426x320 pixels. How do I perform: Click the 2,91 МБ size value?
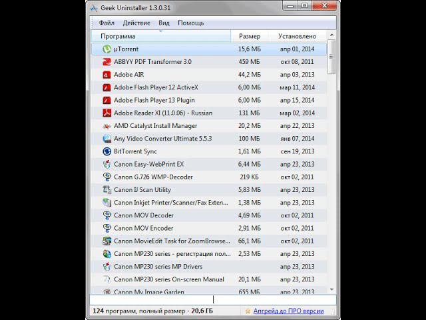point(249,228)
